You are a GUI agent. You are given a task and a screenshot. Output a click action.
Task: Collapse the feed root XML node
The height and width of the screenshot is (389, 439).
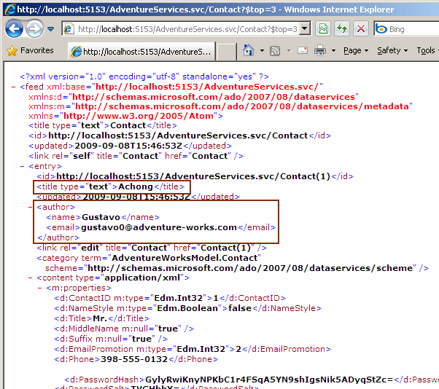(x=14, y=87)
